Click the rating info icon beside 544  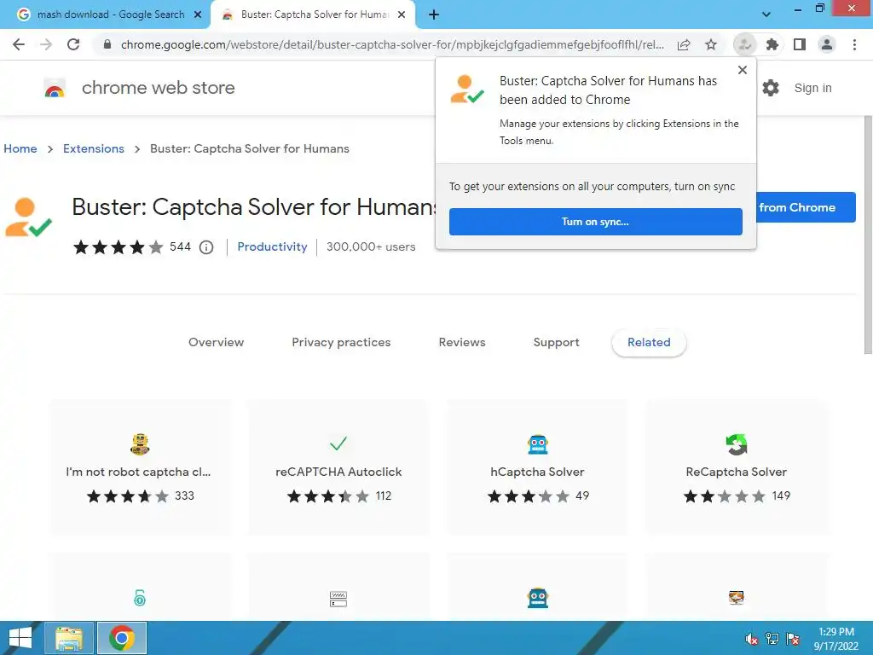click(x=206, y=247)
